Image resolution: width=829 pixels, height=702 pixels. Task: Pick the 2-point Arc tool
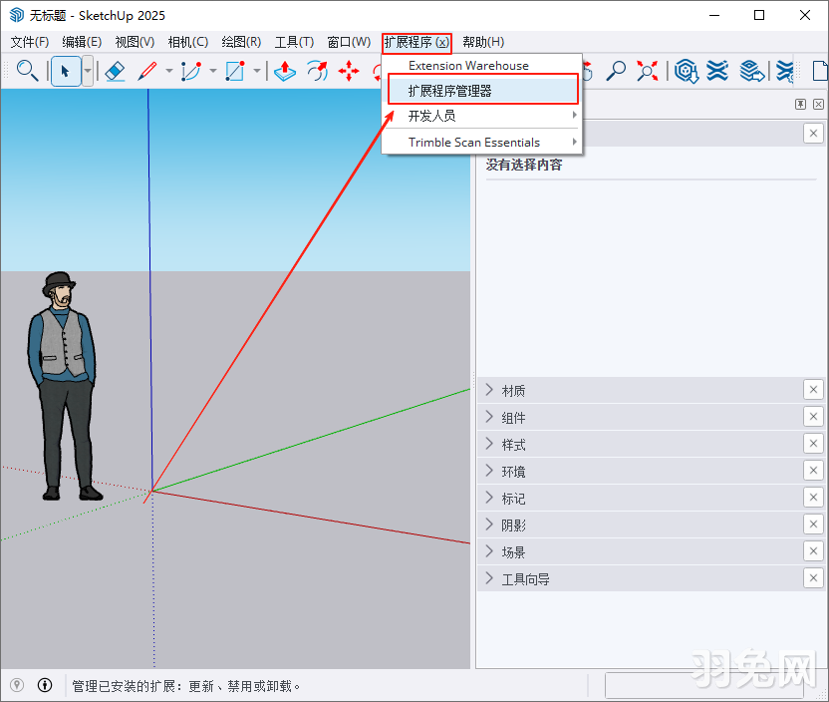(x=189, y=71)
